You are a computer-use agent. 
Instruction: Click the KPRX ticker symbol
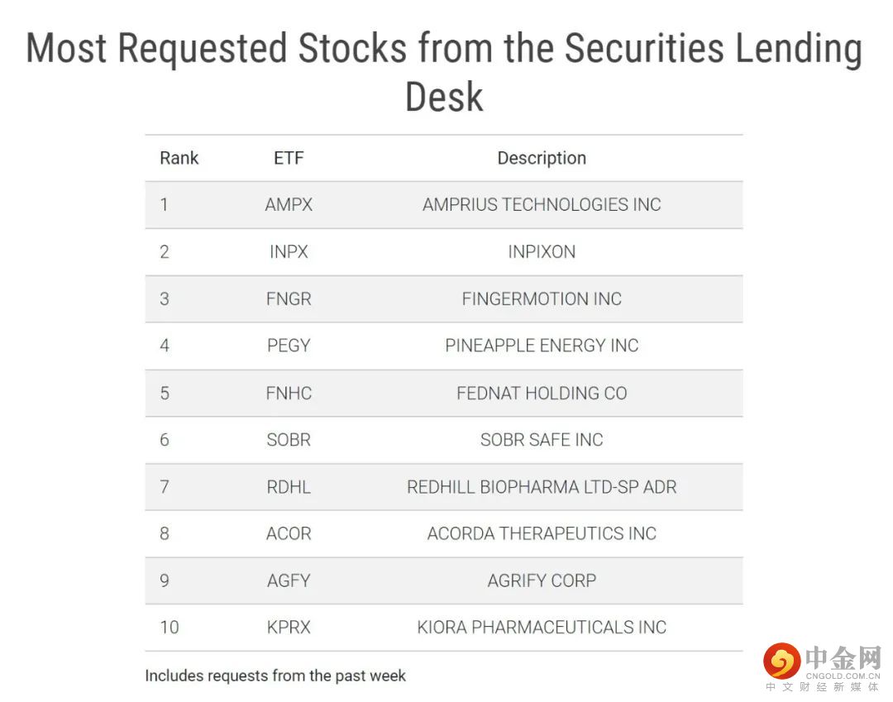[x=289, y=628]
